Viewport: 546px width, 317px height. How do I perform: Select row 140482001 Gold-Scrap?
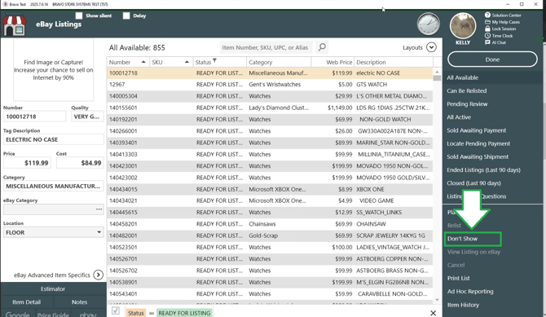270,236
